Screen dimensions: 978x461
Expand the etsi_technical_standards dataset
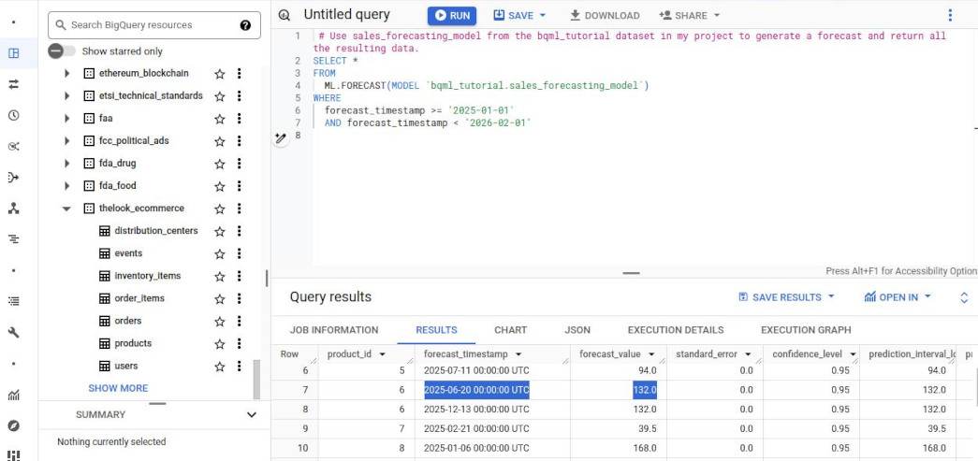[x=66, y=96]
